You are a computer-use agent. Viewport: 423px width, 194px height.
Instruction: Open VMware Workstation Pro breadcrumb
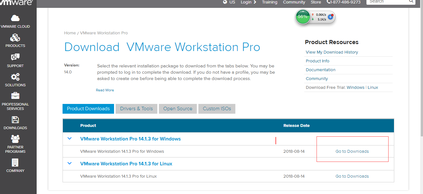104,33
